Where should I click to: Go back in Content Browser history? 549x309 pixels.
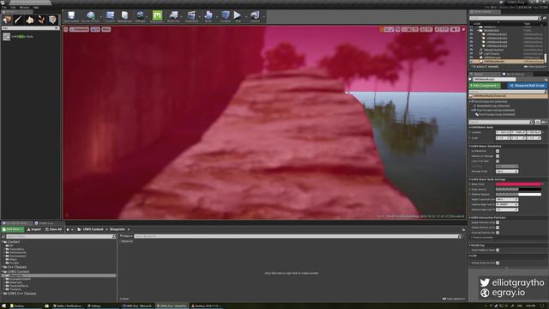coord(68,229)
